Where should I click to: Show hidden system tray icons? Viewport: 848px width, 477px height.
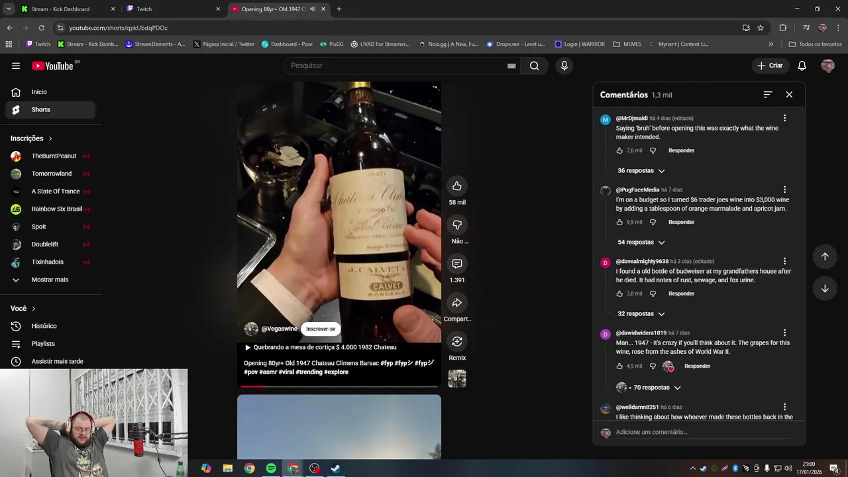693,468
